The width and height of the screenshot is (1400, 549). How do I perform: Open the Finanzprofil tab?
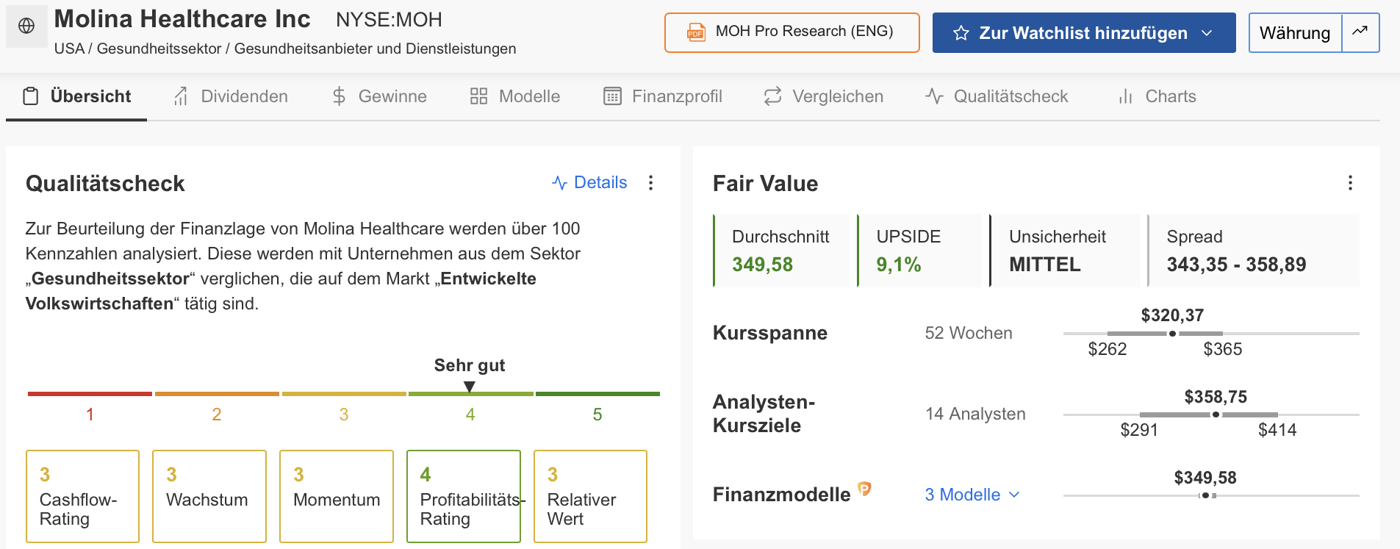click(x=663, y=96)
